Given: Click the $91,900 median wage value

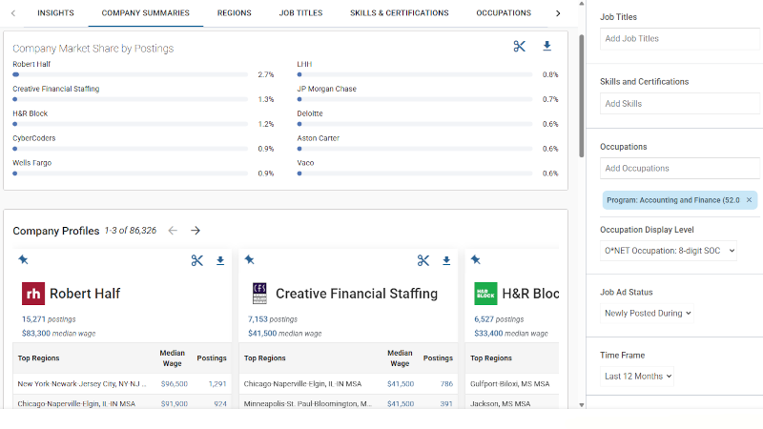Looking at the screenshot, I should coord(175,404).
